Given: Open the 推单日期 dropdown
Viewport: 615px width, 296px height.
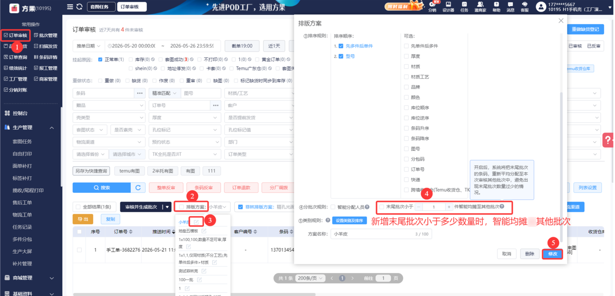Looking at the screenshot, I should point(89,46).
